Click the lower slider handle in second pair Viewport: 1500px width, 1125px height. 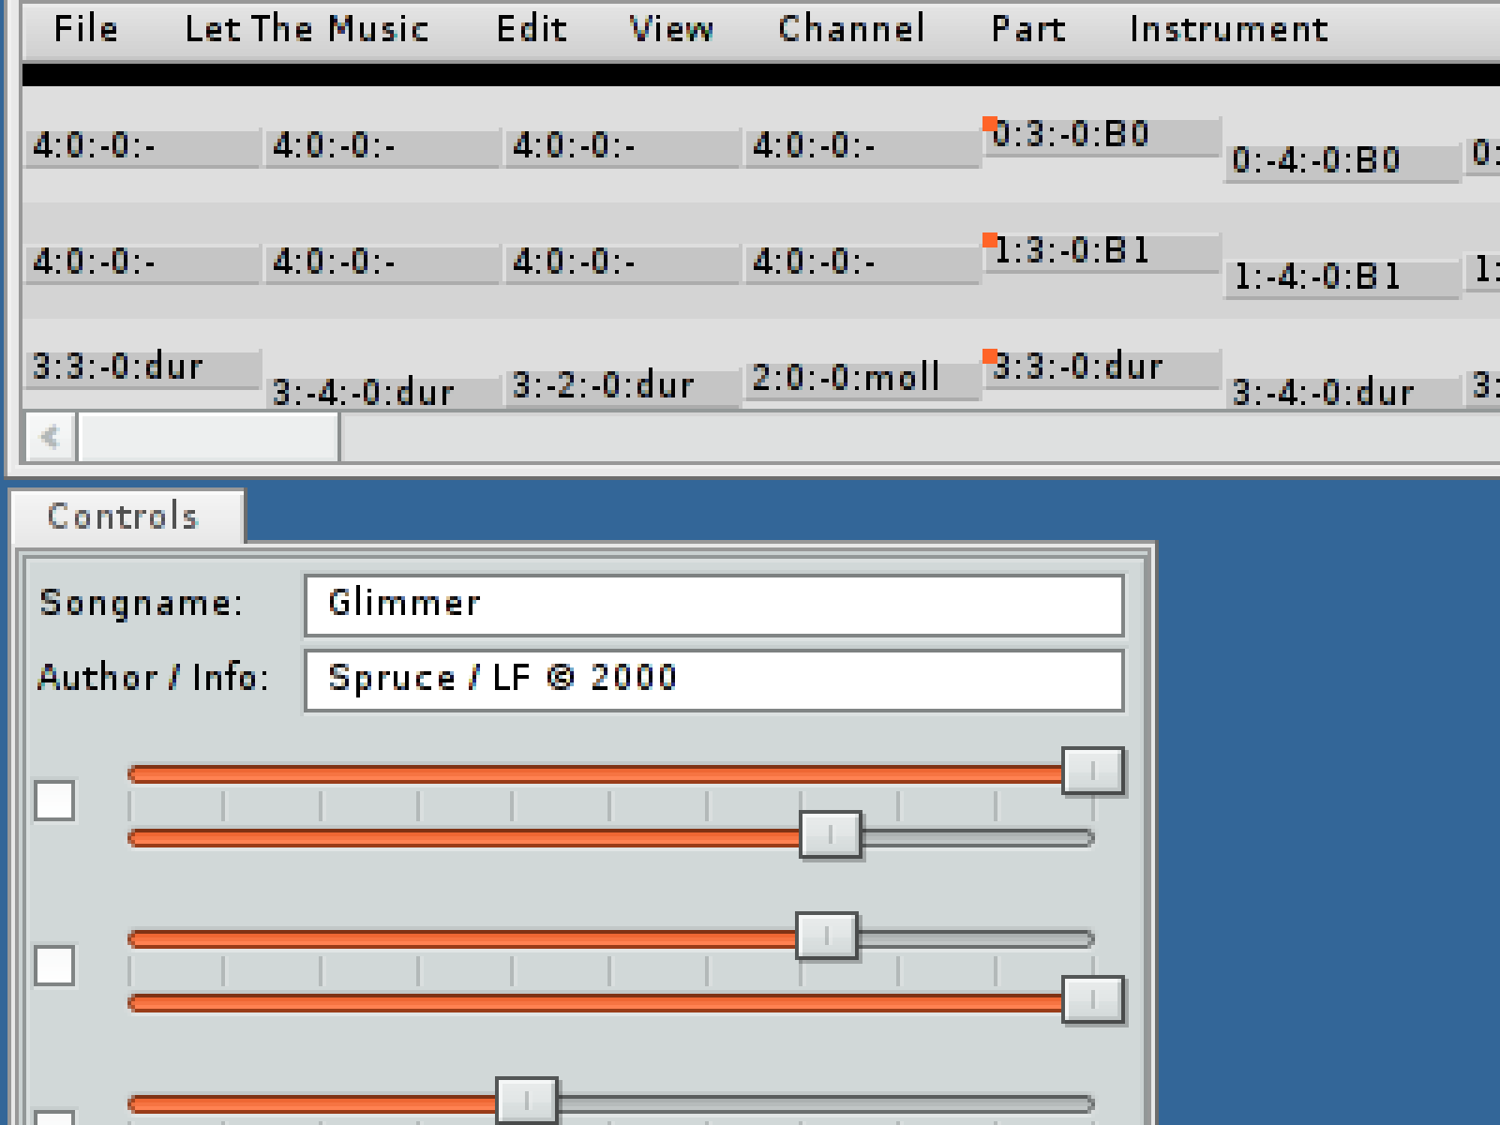coord(1092,1000)
